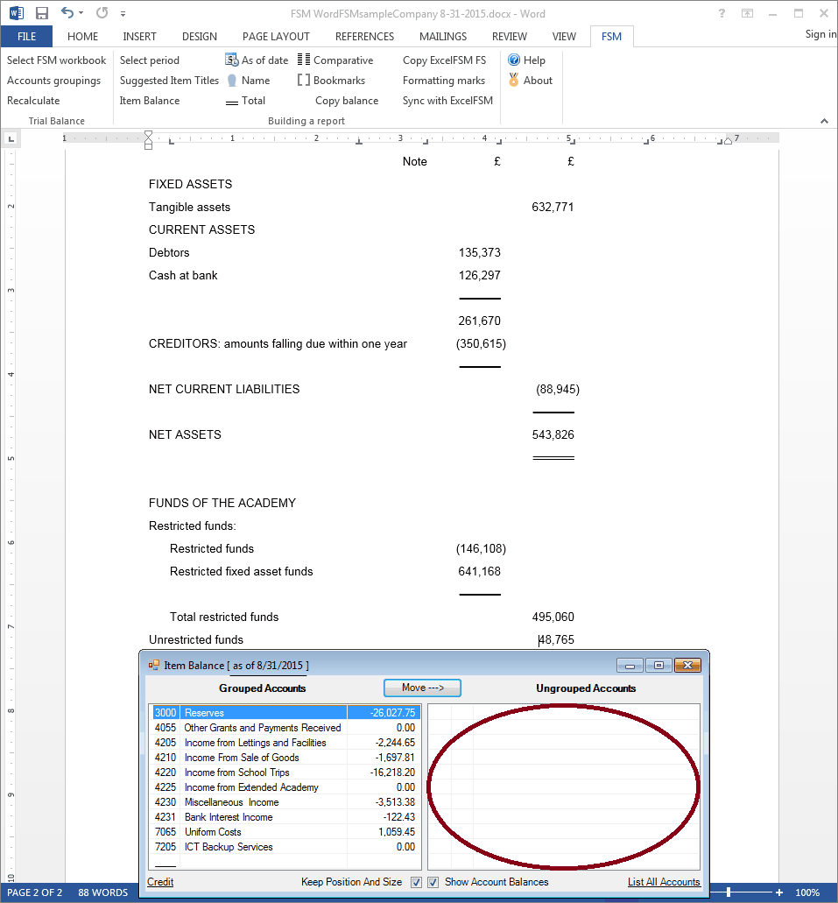Click the Redo/repeat icon
Screen dimensions: 838x903
(x=102, y=12)
